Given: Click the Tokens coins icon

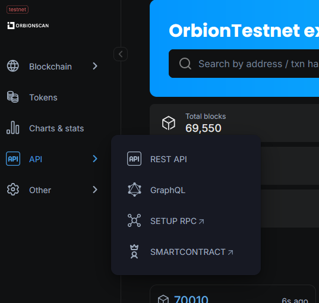Looking at the screenshot, I should [13, 97].
